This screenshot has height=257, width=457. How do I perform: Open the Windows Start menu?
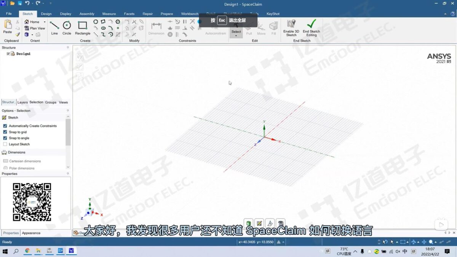click(x=5, y=251)
